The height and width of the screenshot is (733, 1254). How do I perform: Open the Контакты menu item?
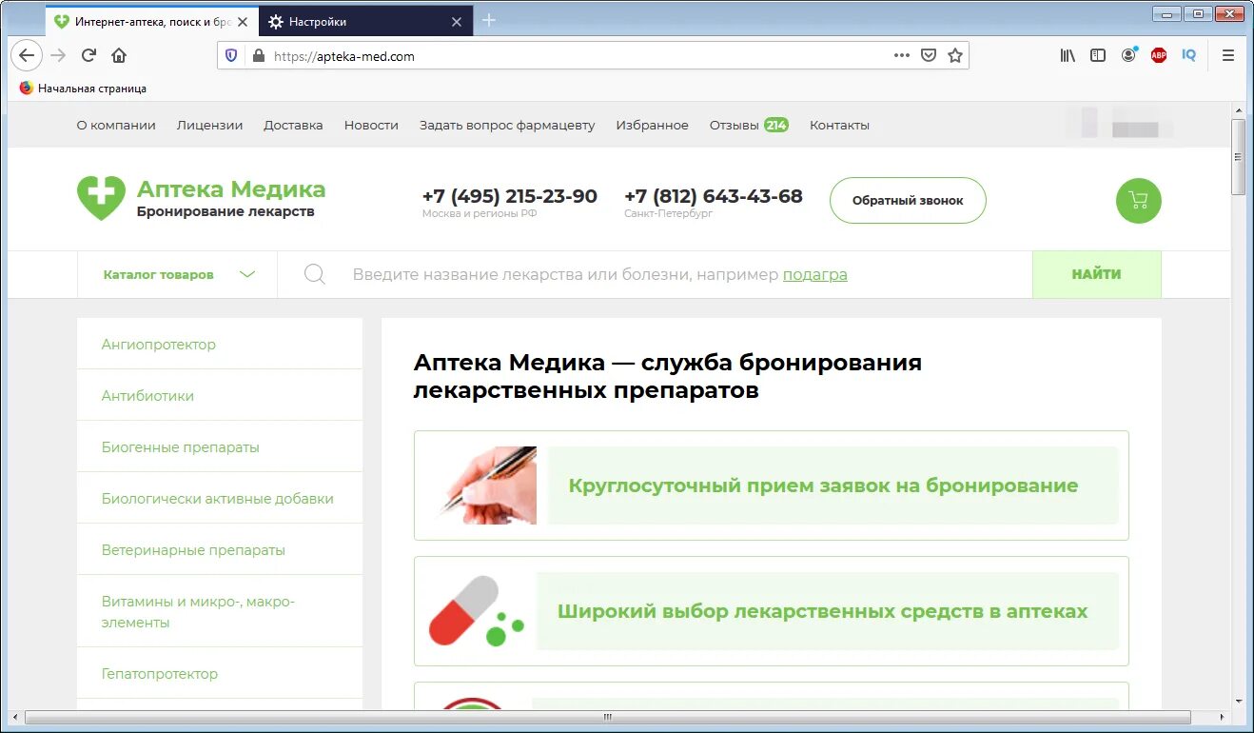tap(839, 125)
